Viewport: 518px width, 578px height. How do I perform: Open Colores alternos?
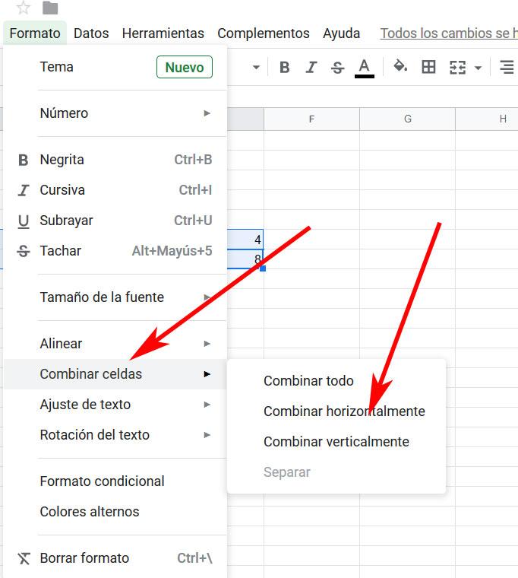click(x=115, y=512)
